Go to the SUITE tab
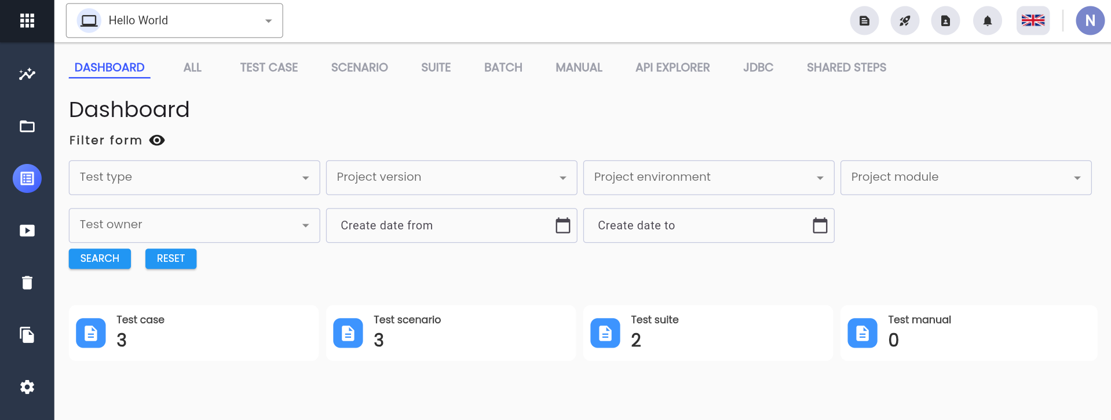This screenshot has width=1111, height=420. (x=436, y=68)
